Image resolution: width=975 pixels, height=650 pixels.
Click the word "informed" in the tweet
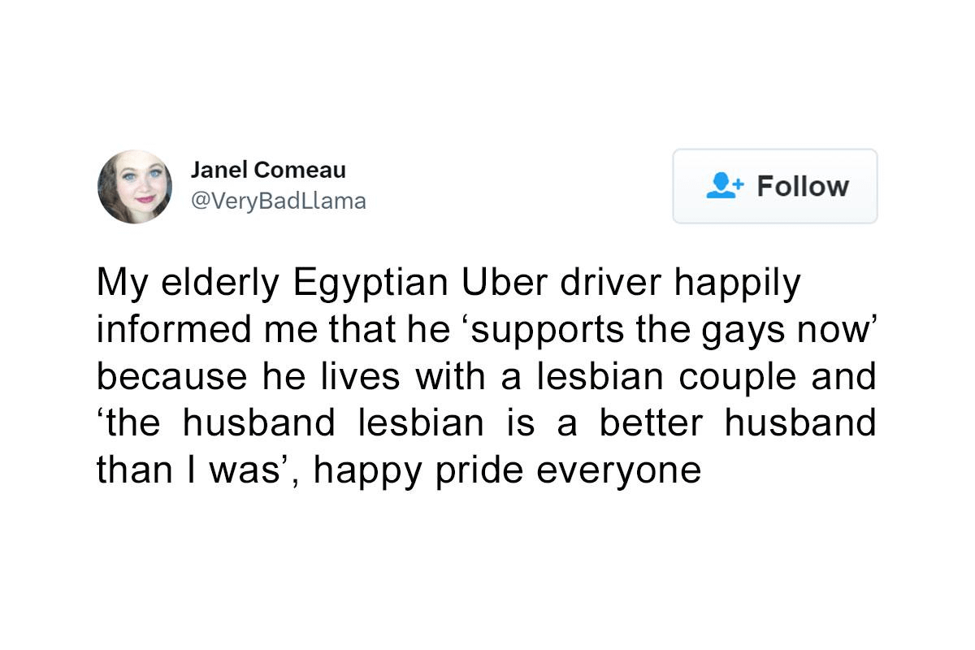tap(172, 329)
